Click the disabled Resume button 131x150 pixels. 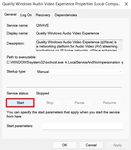point(110,103)
